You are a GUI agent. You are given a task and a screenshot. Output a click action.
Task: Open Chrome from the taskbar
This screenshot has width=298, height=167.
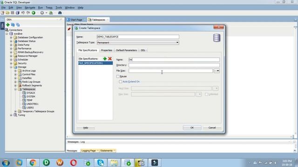pos(33,162)
